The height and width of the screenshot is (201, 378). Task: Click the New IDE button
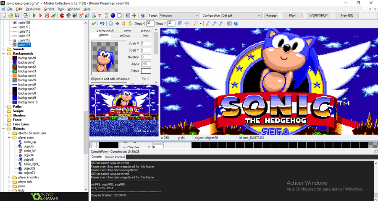[x=347, y=15]
